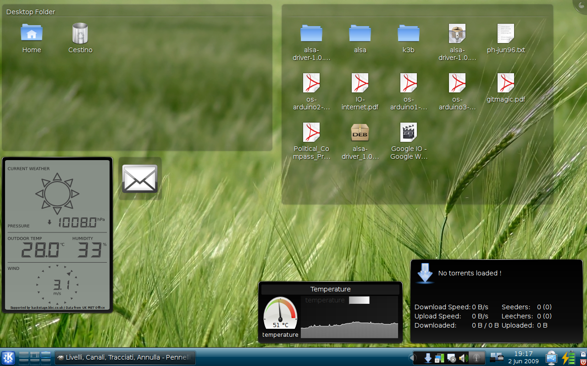Viewport: 587px width, 366px height.
Task: Click the 19:17 clock on the panel
Action: (x=523, y=357)
